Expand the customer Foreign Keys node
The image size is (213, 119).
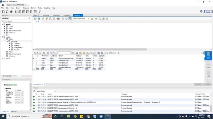point(10,48)
